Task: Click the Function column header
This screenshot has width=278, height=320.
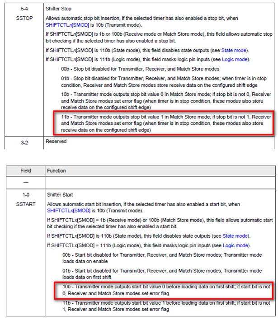Action: (57, 171)
